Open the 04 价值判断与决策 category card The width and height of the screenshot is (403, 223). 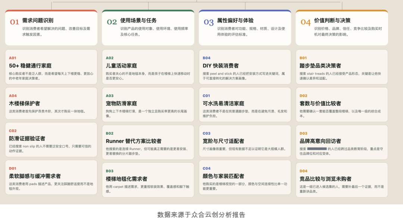(x=342, y=28)
